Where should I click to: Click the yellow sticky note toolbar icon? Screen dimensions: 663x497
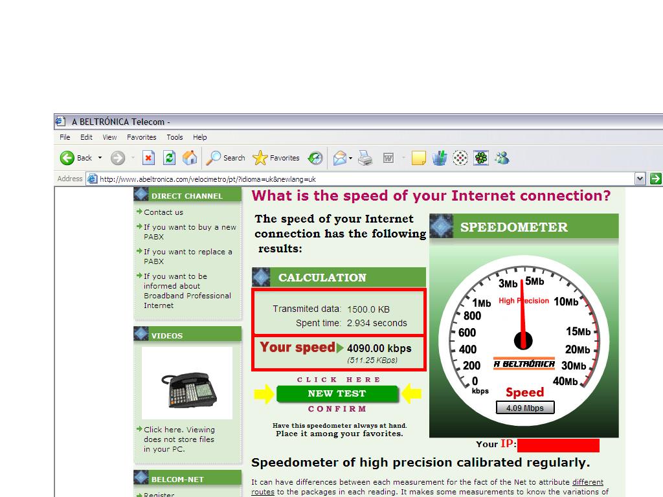419,158
